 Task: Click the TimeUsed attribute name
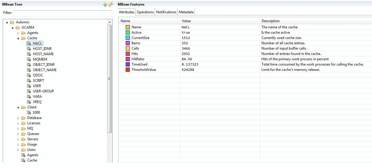[139, 64]
